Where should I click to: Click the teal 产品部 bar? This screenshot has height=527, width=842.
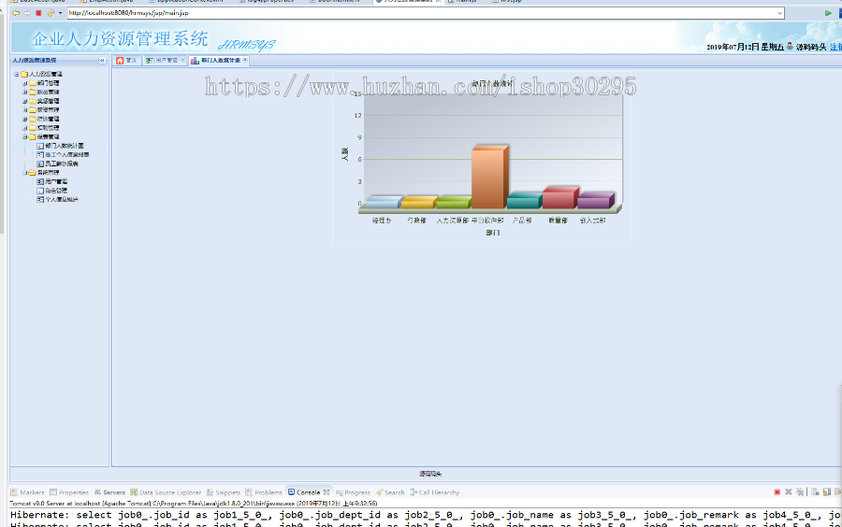pyautogui.click(x=525, y=201)
